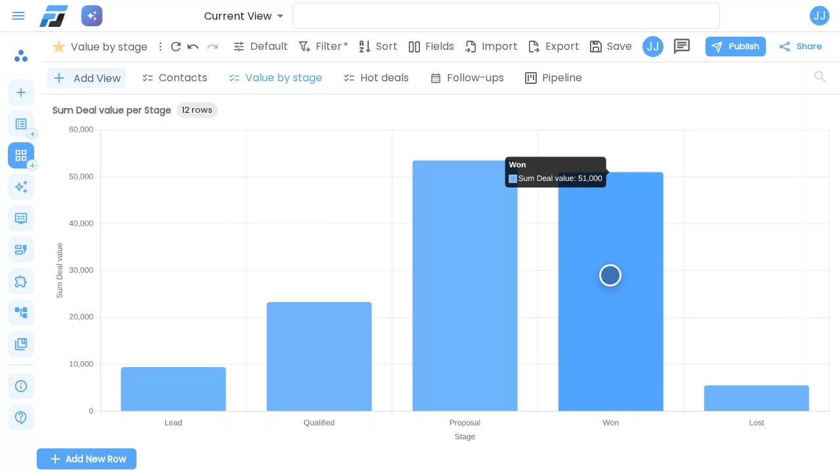Image resolution: width=840 pixels, height=472 pixels.
Task: Click the search magnifier icon
Action: [x=820, y=77]
